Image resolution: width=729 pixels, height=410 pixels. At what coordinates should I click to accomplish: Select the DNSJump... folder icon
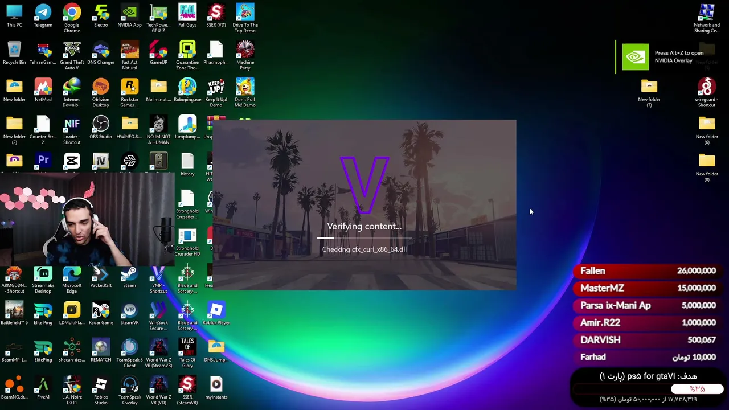(216, 350)
